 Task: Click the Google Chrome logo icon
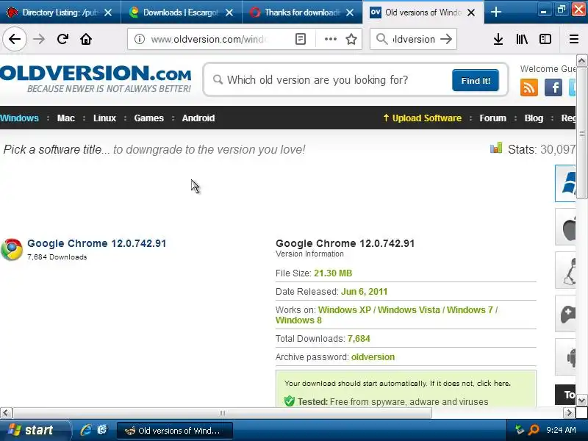pos(12,249)
